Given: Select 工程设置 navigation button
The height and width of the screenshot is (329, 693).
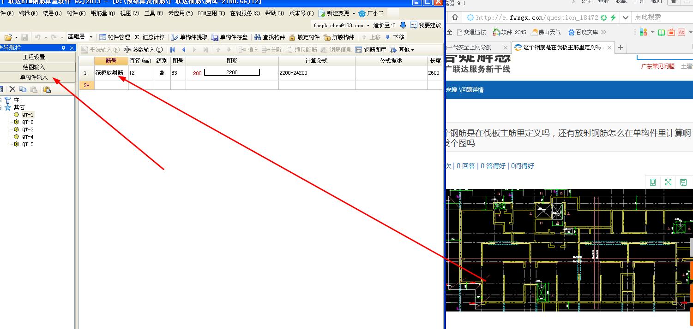Looking at the screenshot, I should (34, 57).
